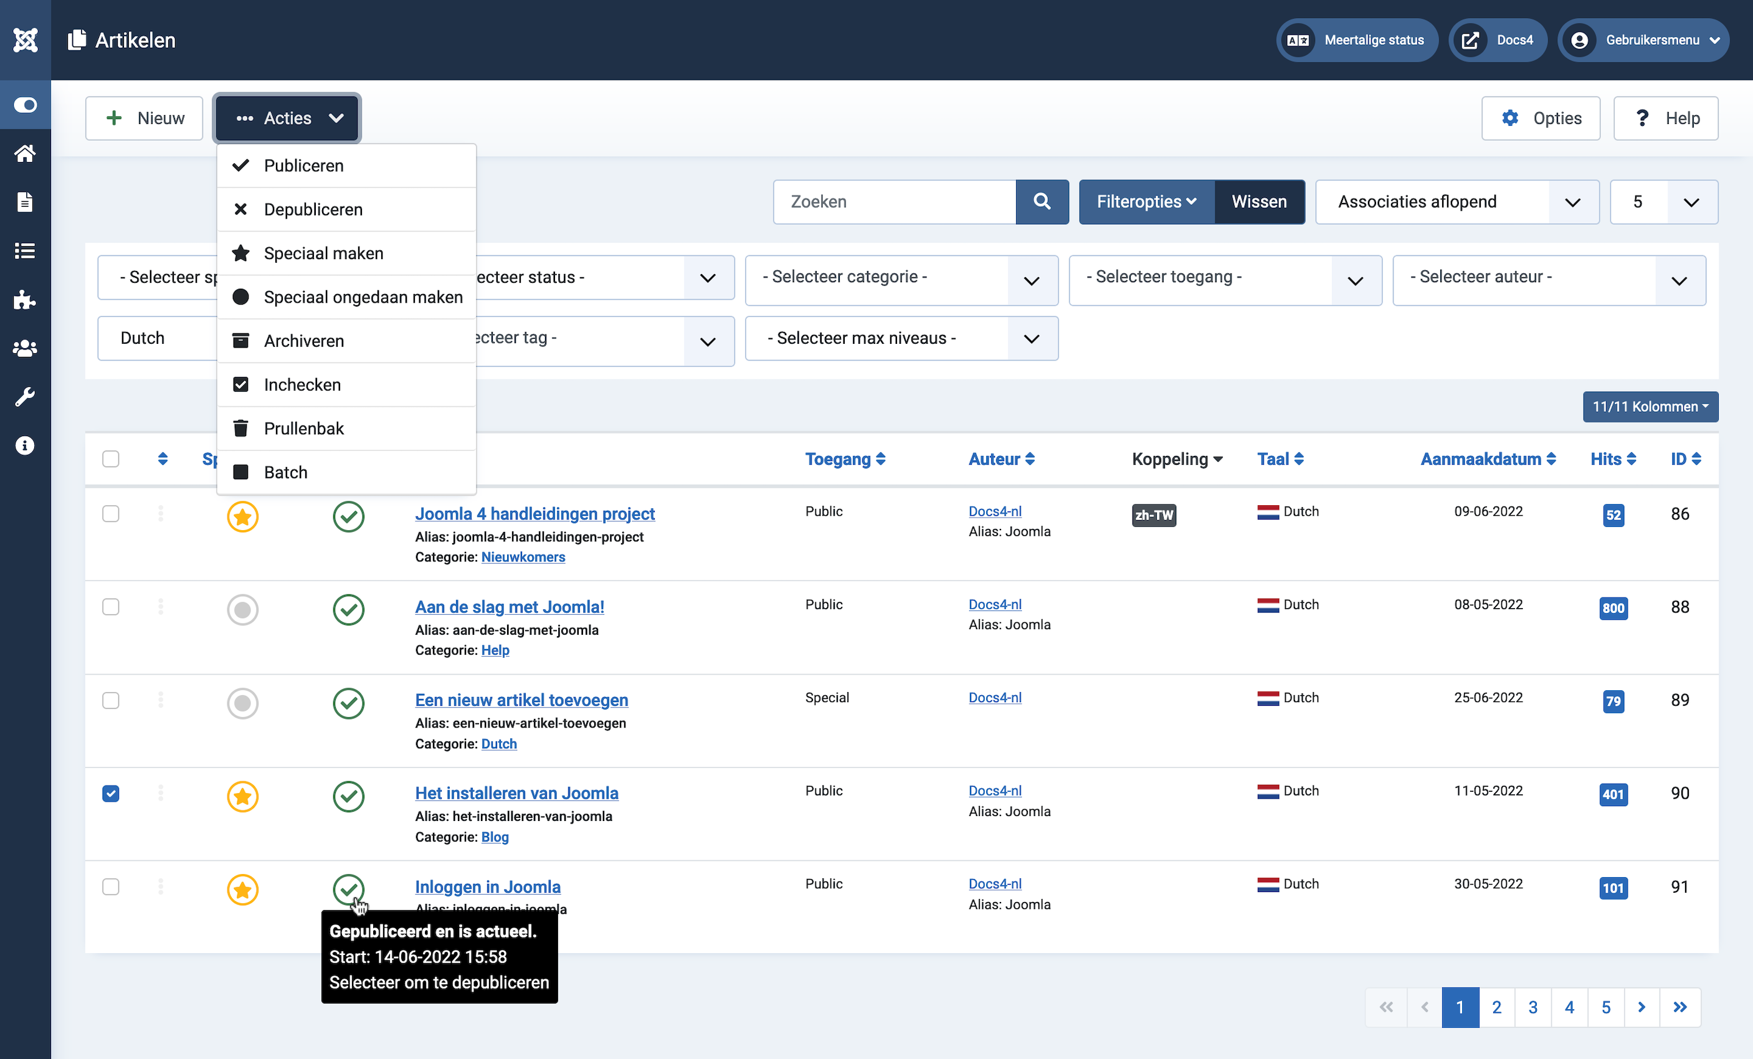Go to last page double-arrow
Viewport: 1753px width, 1059px height.
[x=1679, y=1007]
